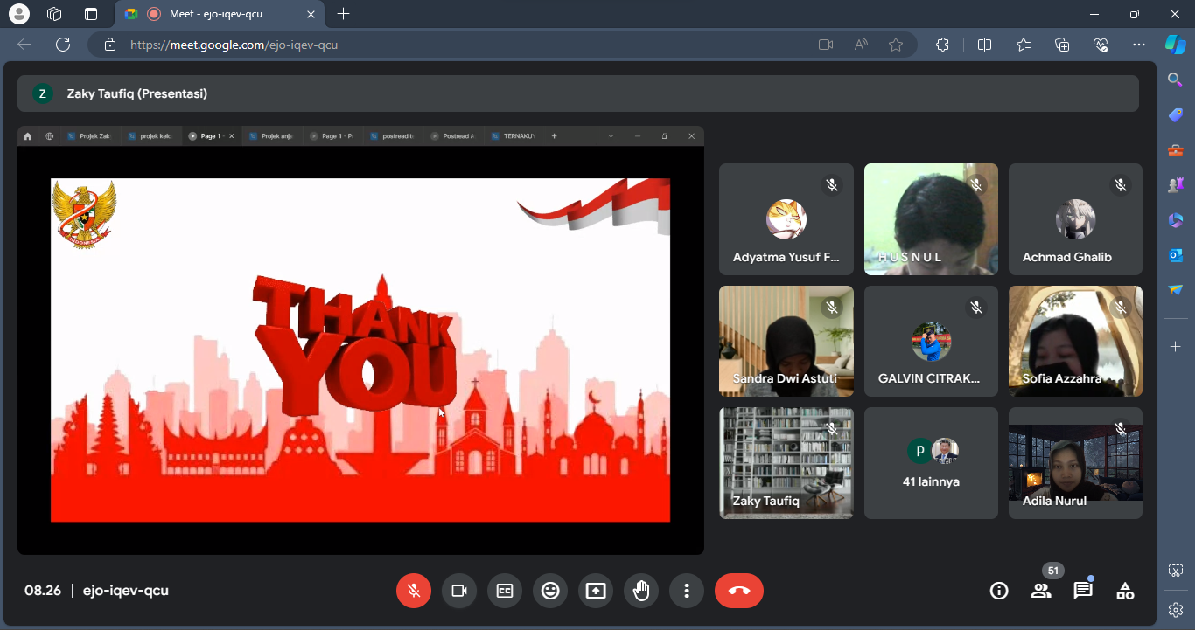Click the present screen button
Image resolution: width=1195 pixels, height=630 pixels.
596,591
